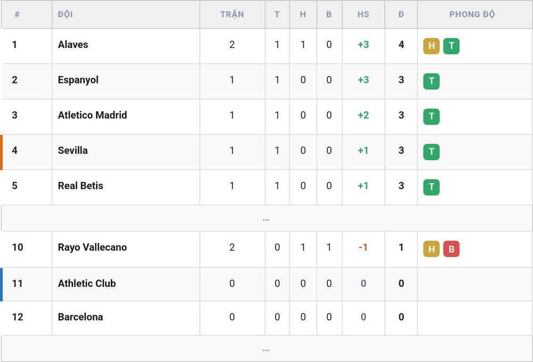533x362 pixels.
Task: Click Sevilla's green T form badge
Action: pos(431,152)
